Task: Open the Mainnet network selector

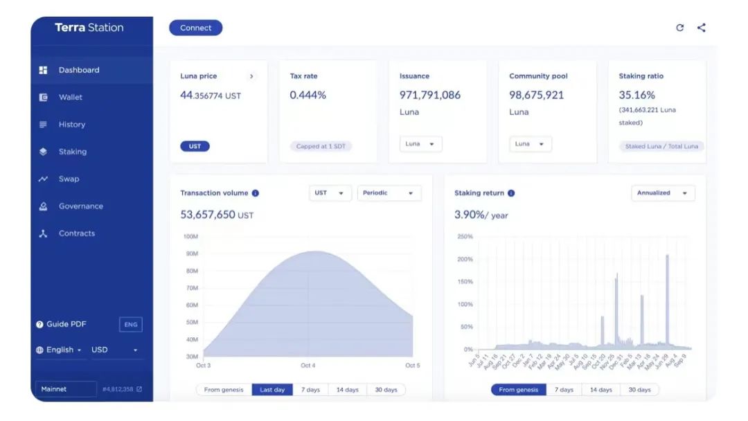Action: click(x=66, y=389)
